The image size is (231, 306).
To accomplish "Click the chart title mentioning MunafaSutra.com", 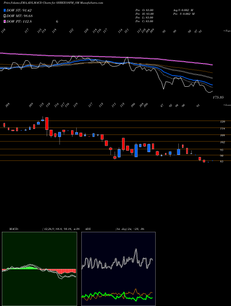I will [x=53, y=3].
